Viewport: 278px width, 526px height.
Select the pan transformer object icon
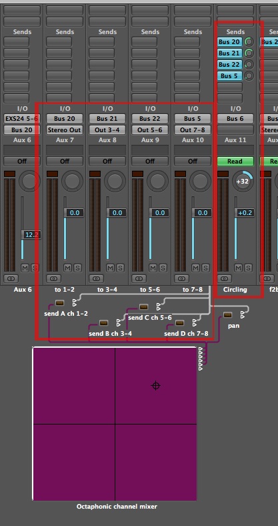point(228,314)
